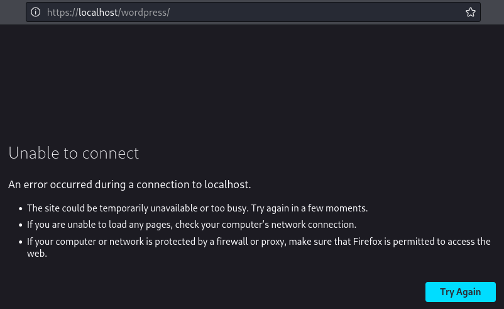The height and width of the screenshot is (309, 504).
Task: Click the "Unable to connect" heading
Action: pyautogui.click(x=74, y=153)
